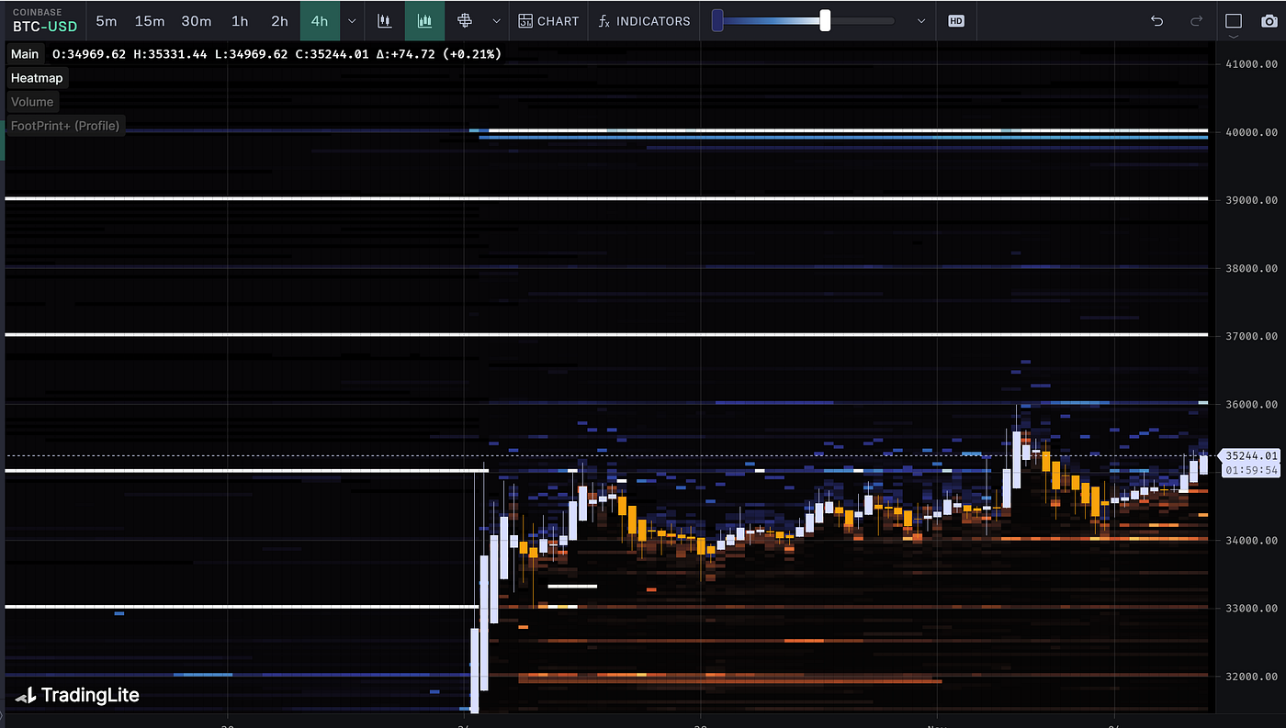The width and height of the screenshot is (1286, 728).
Task: Click the 38000.00 price axis label
Action: coord(1251,268)
